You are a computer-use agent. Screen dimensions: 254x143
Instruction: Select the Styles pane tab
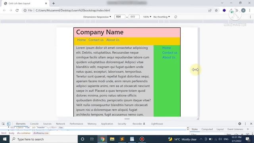194,129
